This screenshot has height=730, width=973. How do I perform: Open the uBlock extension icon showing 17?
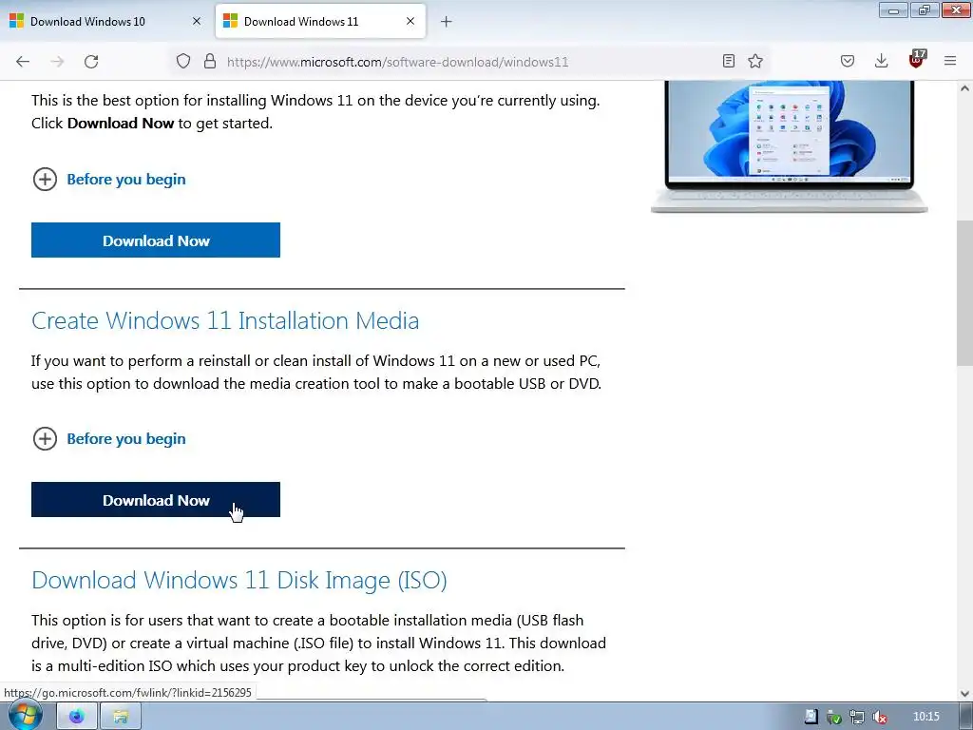coord(917,60)
